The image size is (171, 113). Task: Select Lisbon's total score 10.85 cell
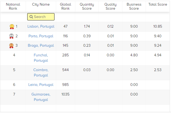[x=158, y=26]
